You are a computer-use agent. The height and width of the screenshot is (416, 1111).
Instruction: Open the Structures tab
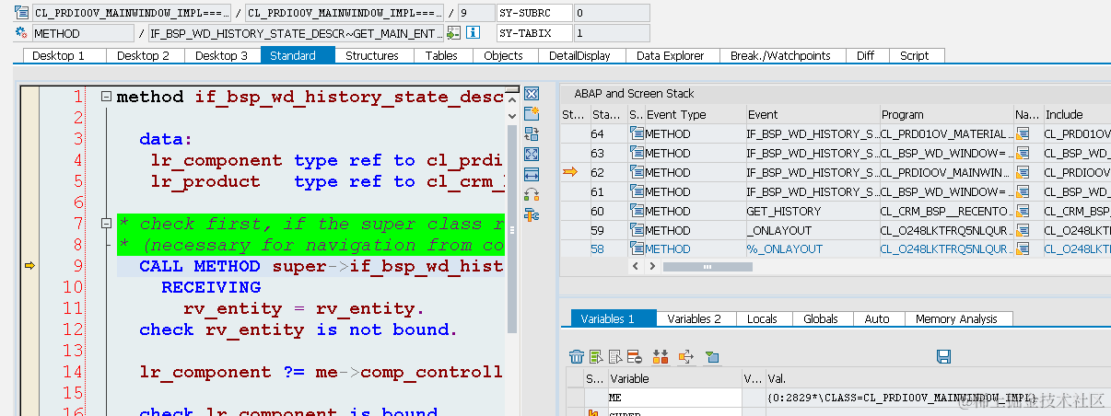(372, 55)
